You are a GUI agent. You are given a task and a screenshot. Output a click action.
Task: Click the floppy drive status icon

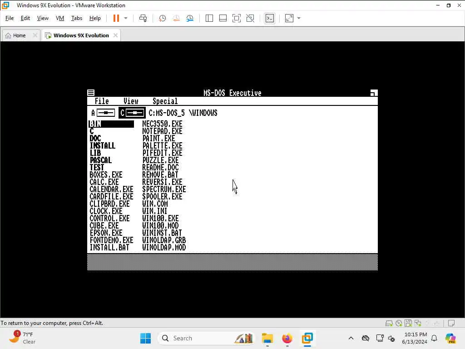coord(408,323)
